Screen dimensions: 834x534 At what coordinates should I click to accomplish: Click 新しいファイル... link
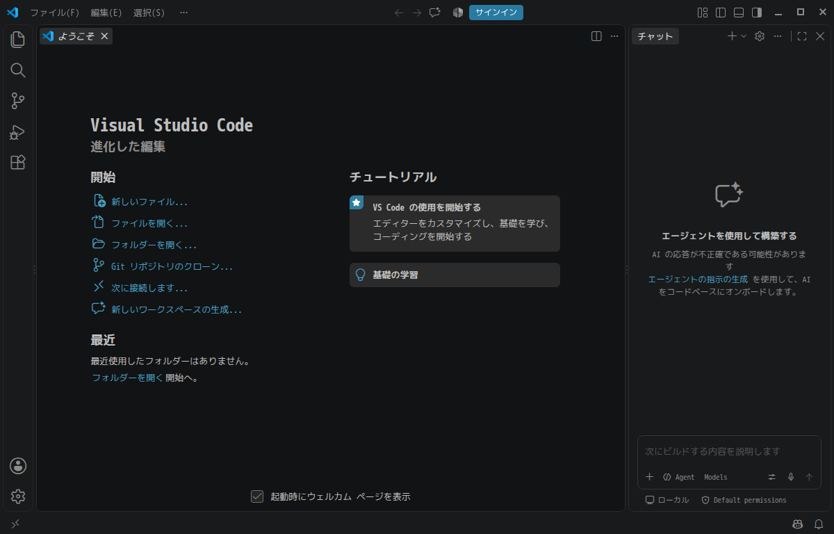(149, 202)
